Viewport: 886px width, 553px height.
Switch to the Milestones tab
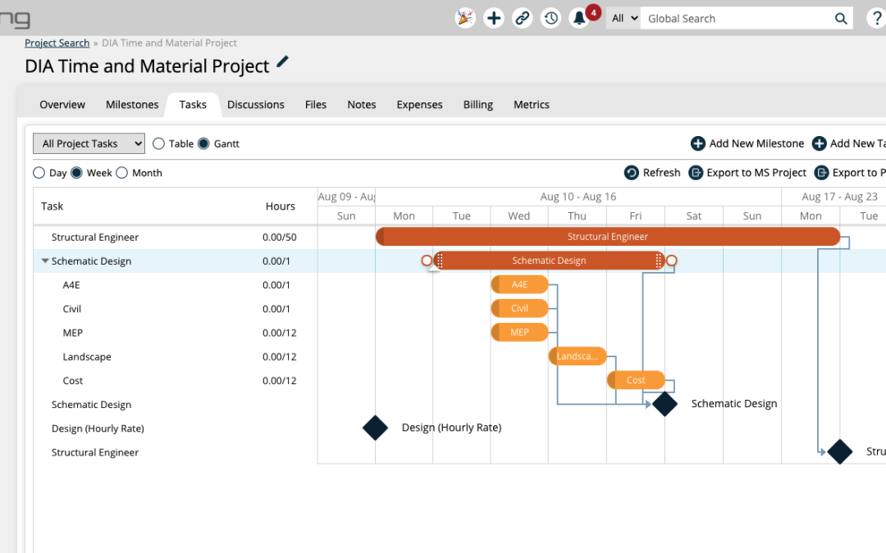coord(132,104)
